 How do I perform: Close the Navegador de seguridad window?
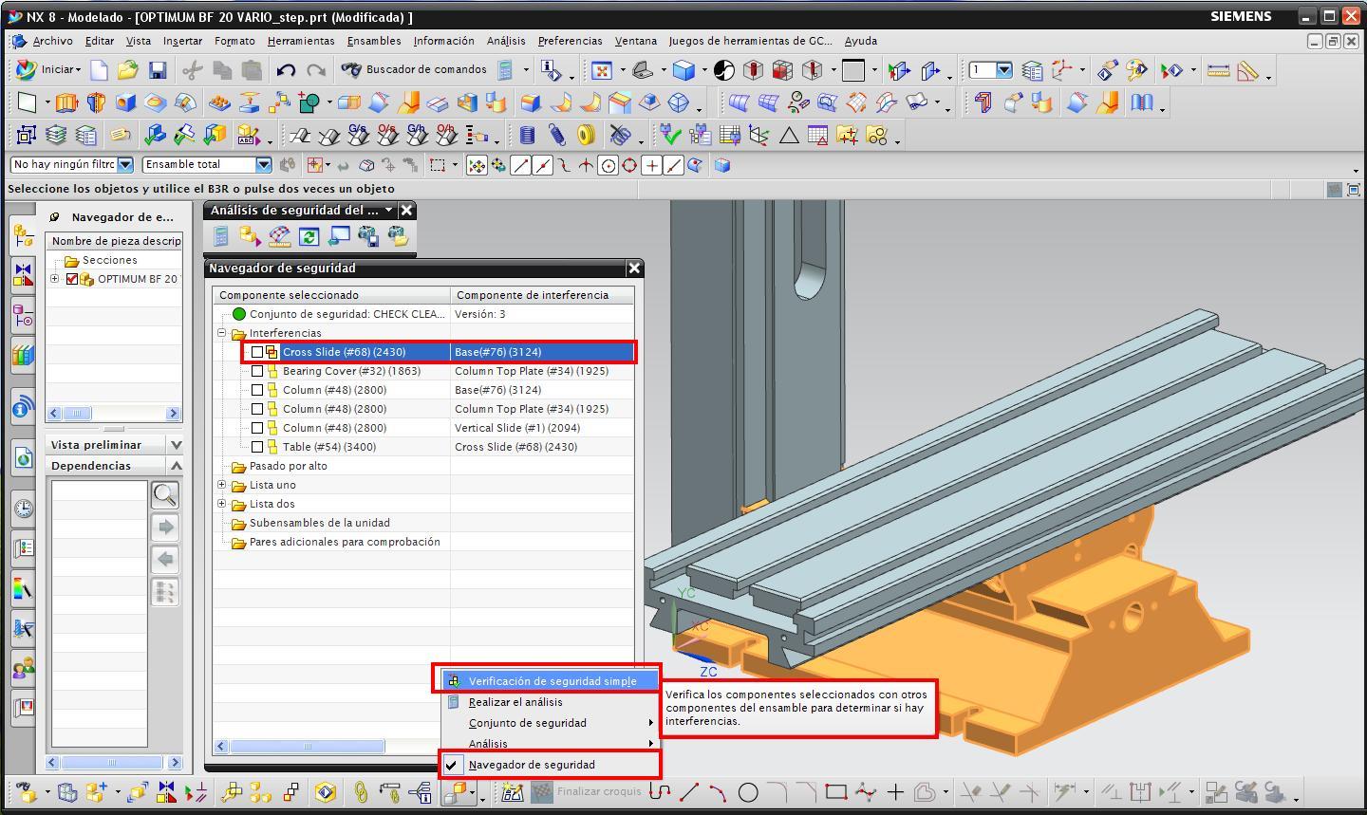[x=634, y=269]
